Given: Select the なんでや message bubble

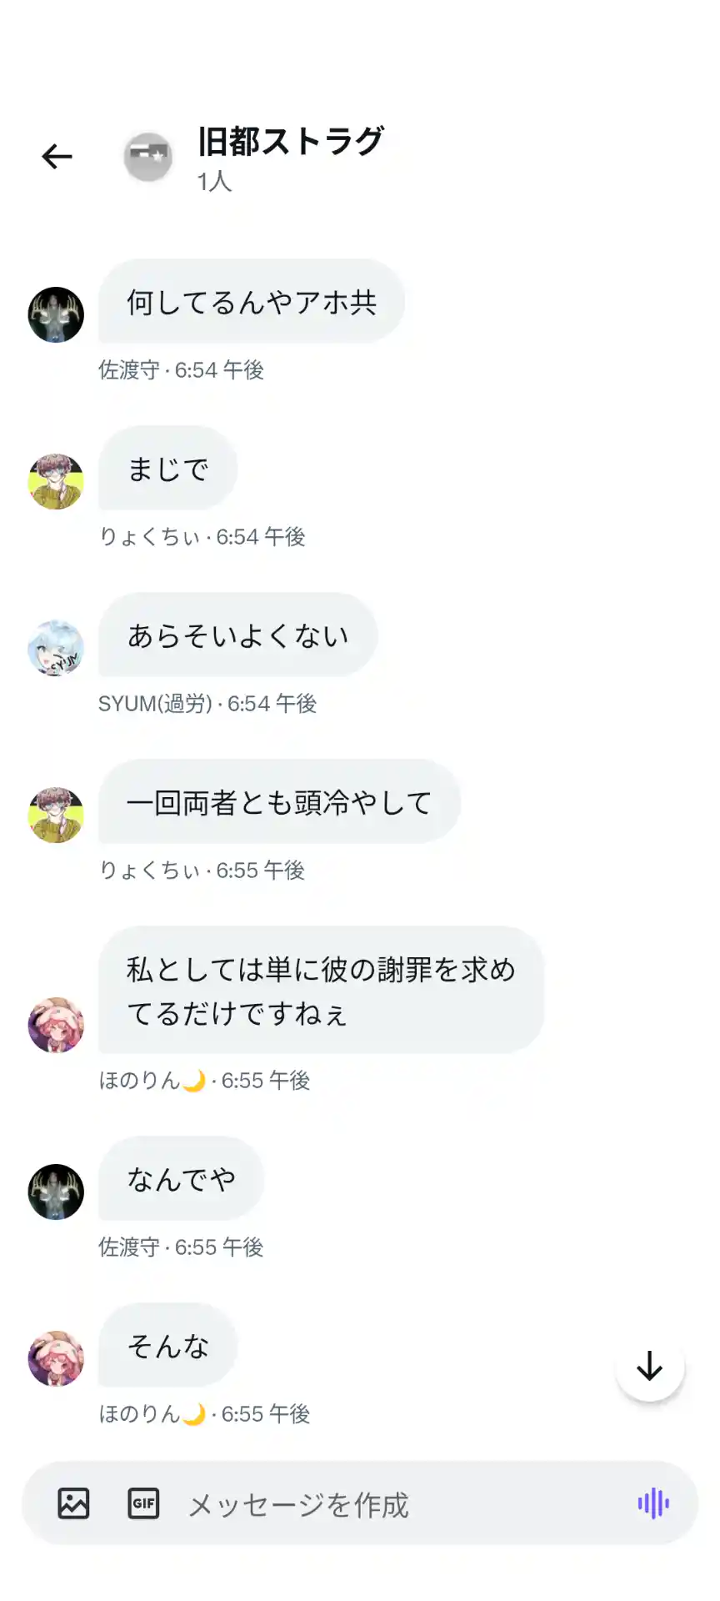Looking at the screenshot, I should click(182, 1178).
